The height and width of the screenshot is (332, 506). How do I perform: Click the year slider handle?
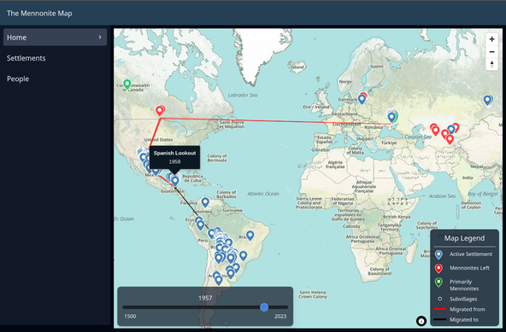pyautogui.click(x=264, y=307)
